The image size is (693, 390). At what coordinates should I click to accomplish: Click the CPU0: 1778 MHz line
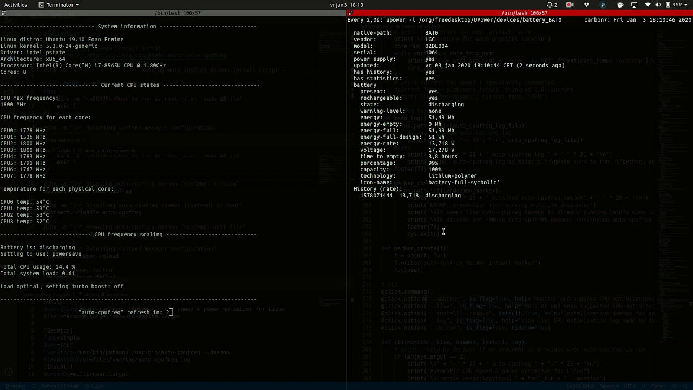click(23, 130)
